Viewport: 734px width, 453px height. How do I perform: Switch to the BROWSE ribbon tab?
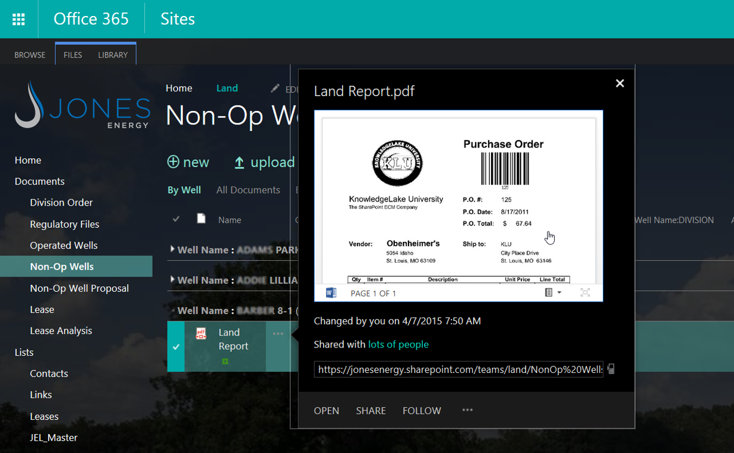point(30,55)
